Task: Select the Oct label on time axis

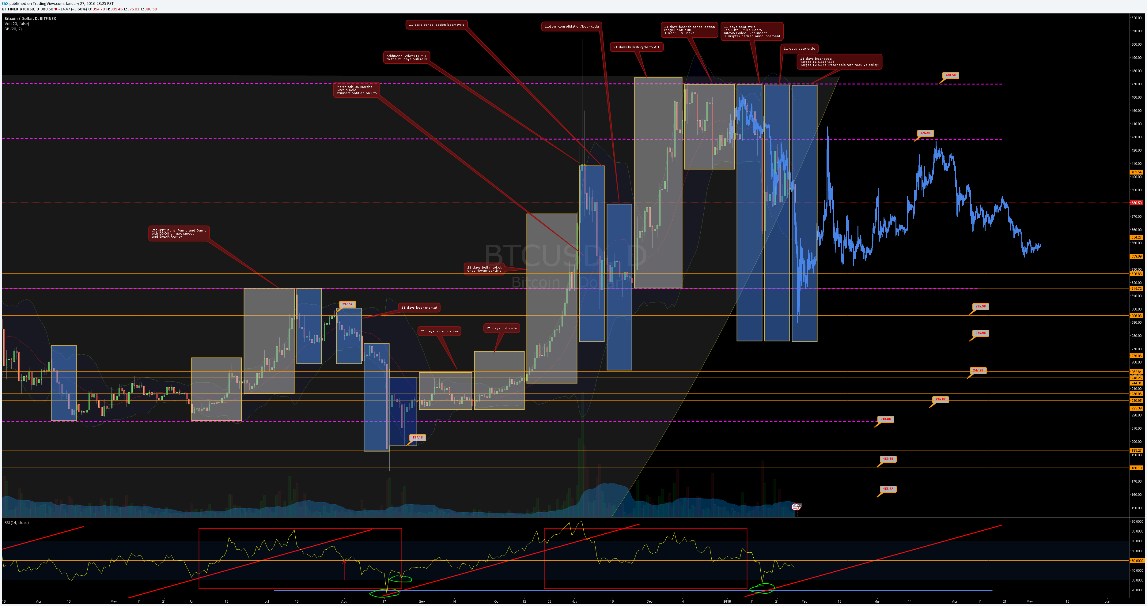Action: click(497, 601)
